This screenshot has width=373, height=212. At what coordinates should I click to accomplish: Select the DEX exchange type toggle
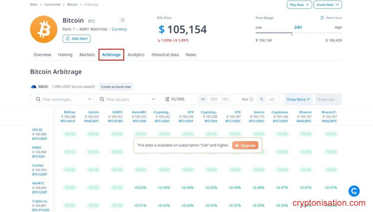click(214, 99)
